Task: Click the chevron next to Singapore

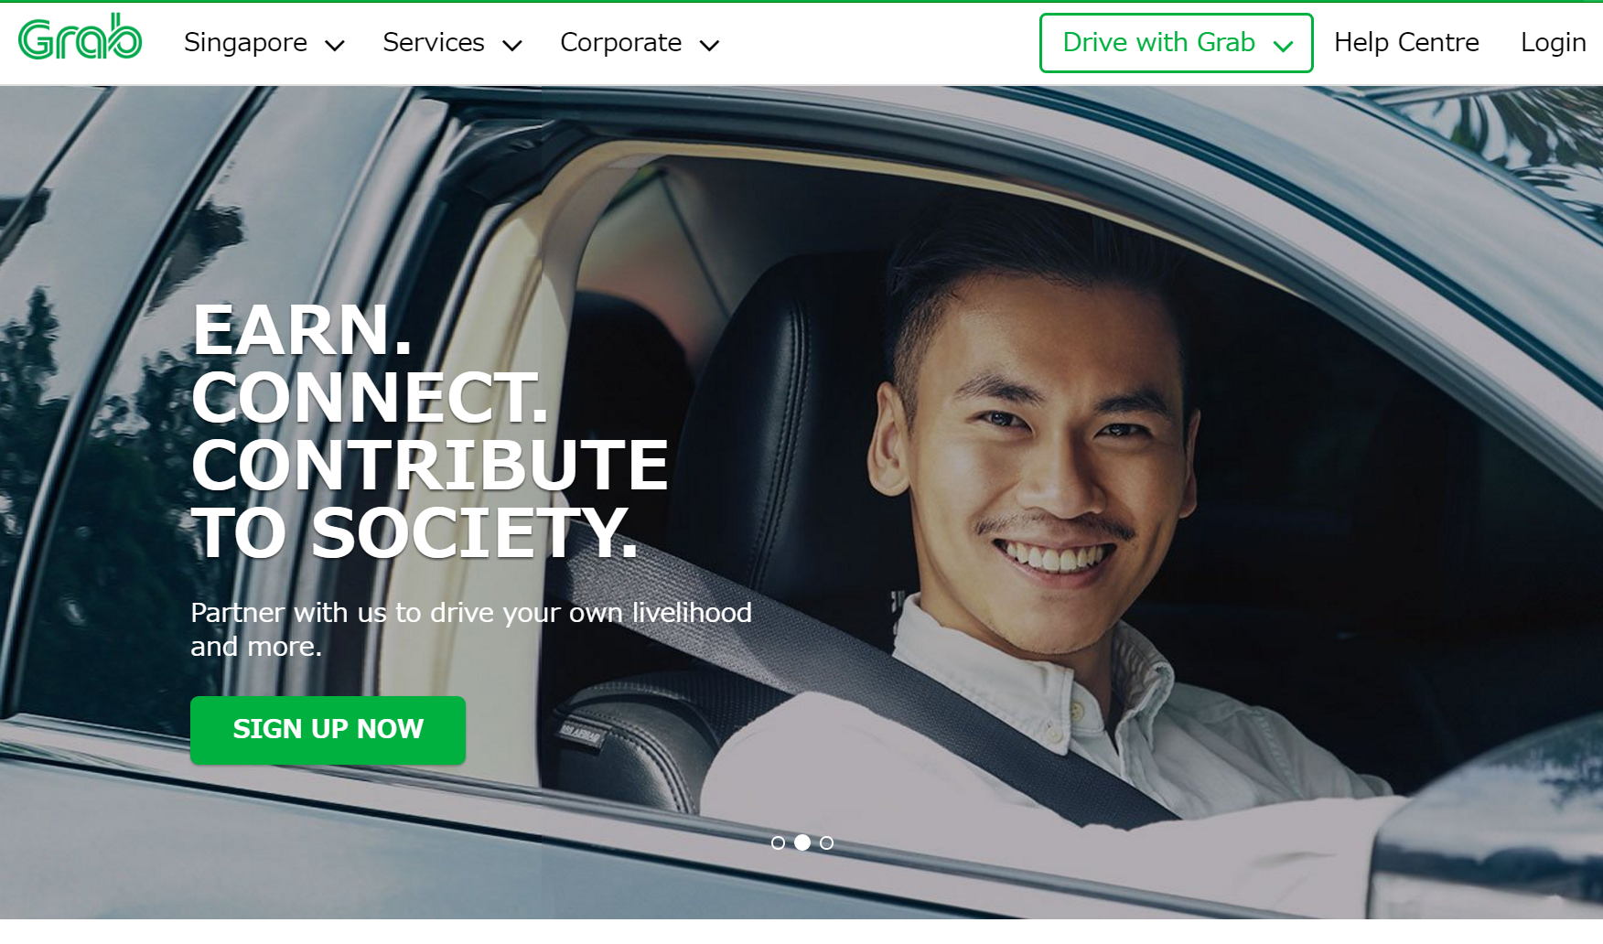Action: (335, 45)
